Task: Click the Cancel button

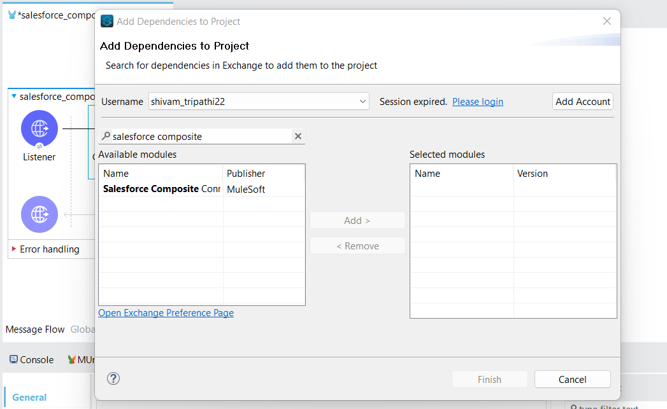Action: (573, 379)
